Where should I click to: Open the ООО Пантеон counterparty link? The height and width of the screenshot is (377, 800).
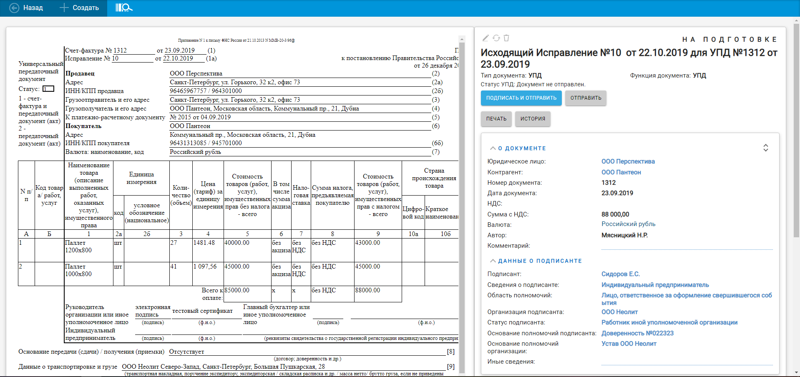pos(621,172)
